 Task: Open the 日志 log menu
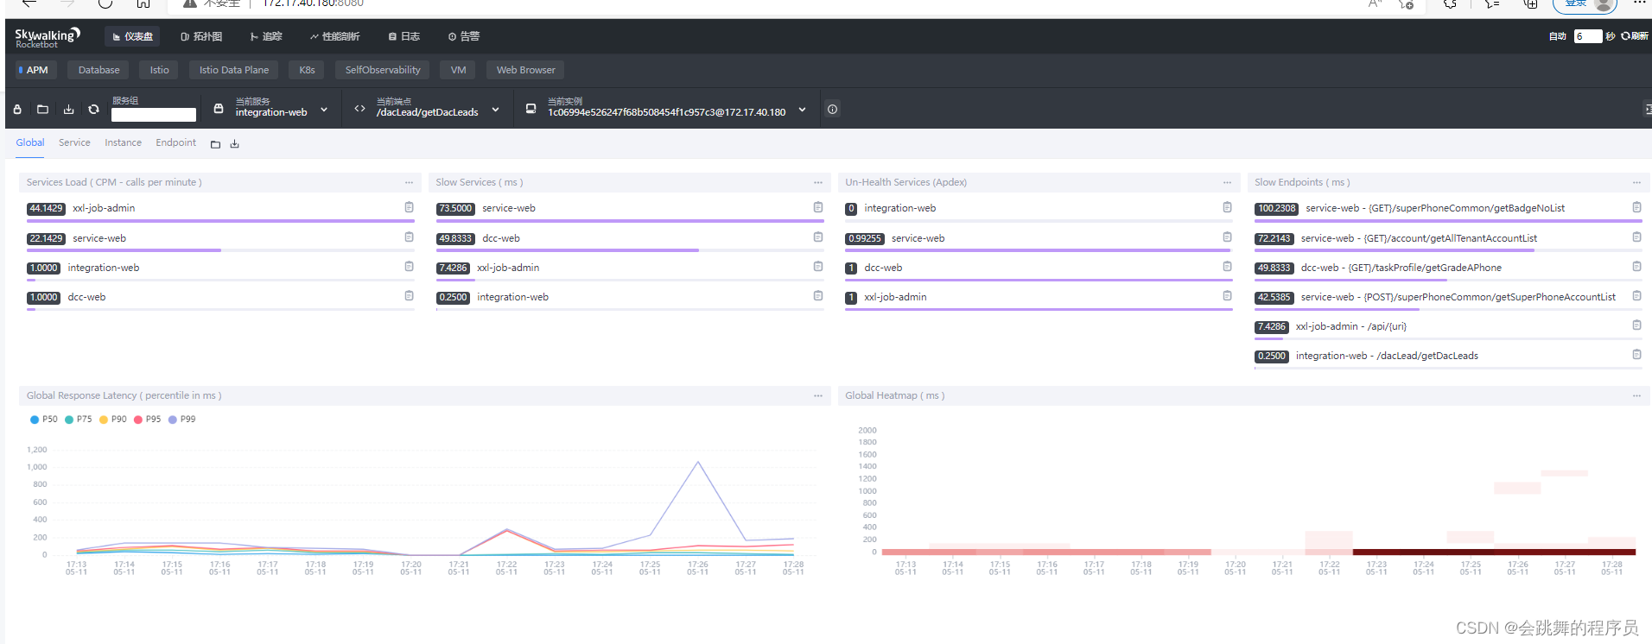click(404, 36)
